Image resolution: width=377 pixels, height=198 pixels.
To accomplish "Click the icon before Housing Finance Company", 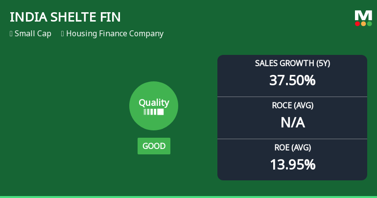I will pos(63,34).
